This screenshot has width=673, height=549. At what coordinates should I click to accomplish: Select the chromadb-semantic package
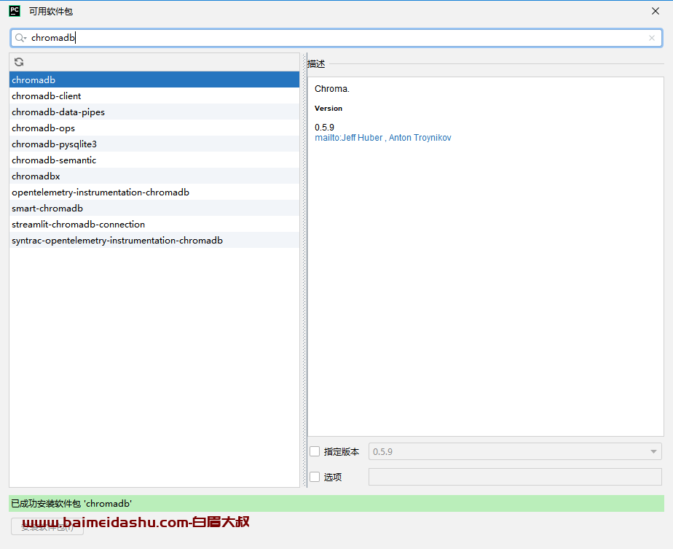tap(154, 160)
